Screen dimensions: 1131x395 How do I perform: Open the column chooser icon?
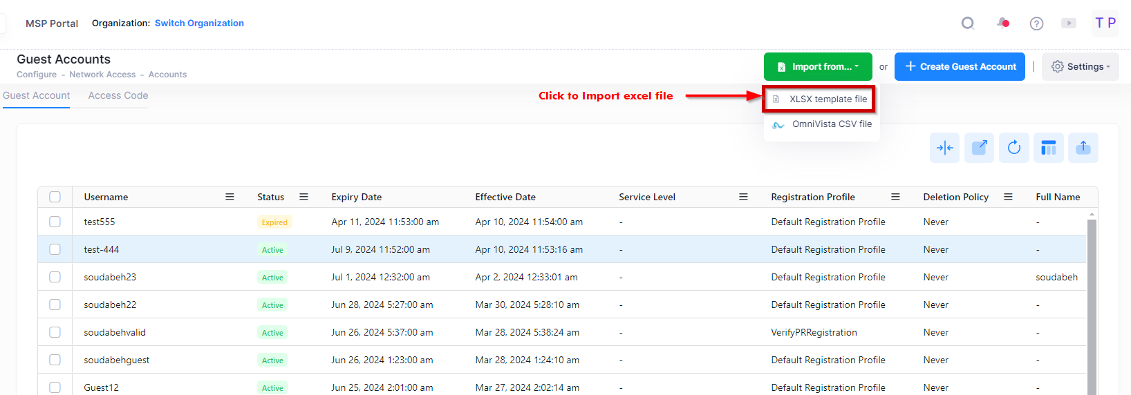pos(1048,148)
